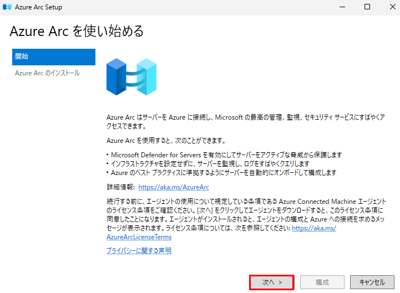Open プライバシーに関する声明 link
The image size is (400, 293).
[139, 251]
